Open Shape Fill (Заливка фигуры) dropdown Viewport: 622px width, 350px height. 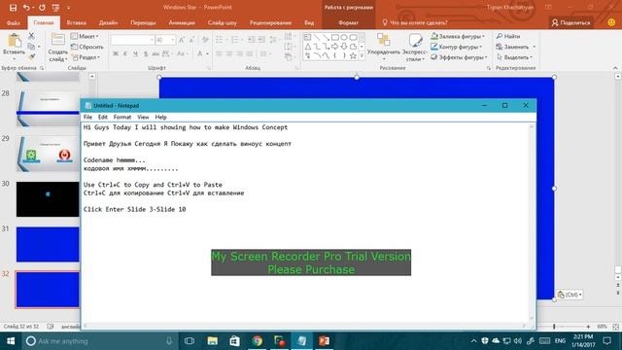coord(458,36)
